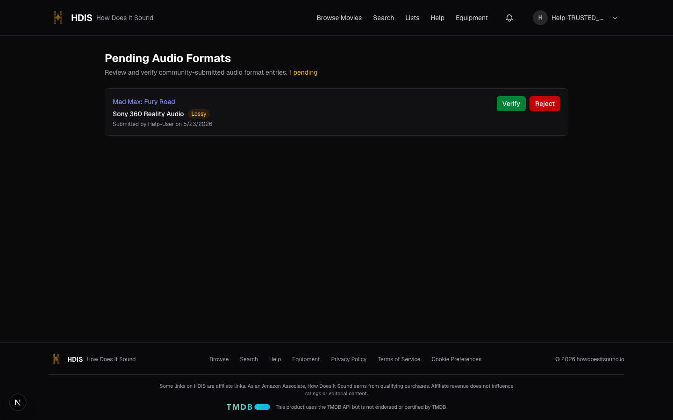Screen dimensions: 673x420
Task: Click the 2026 howdoesitsound.io copyright text
Action: coord(589,359)
